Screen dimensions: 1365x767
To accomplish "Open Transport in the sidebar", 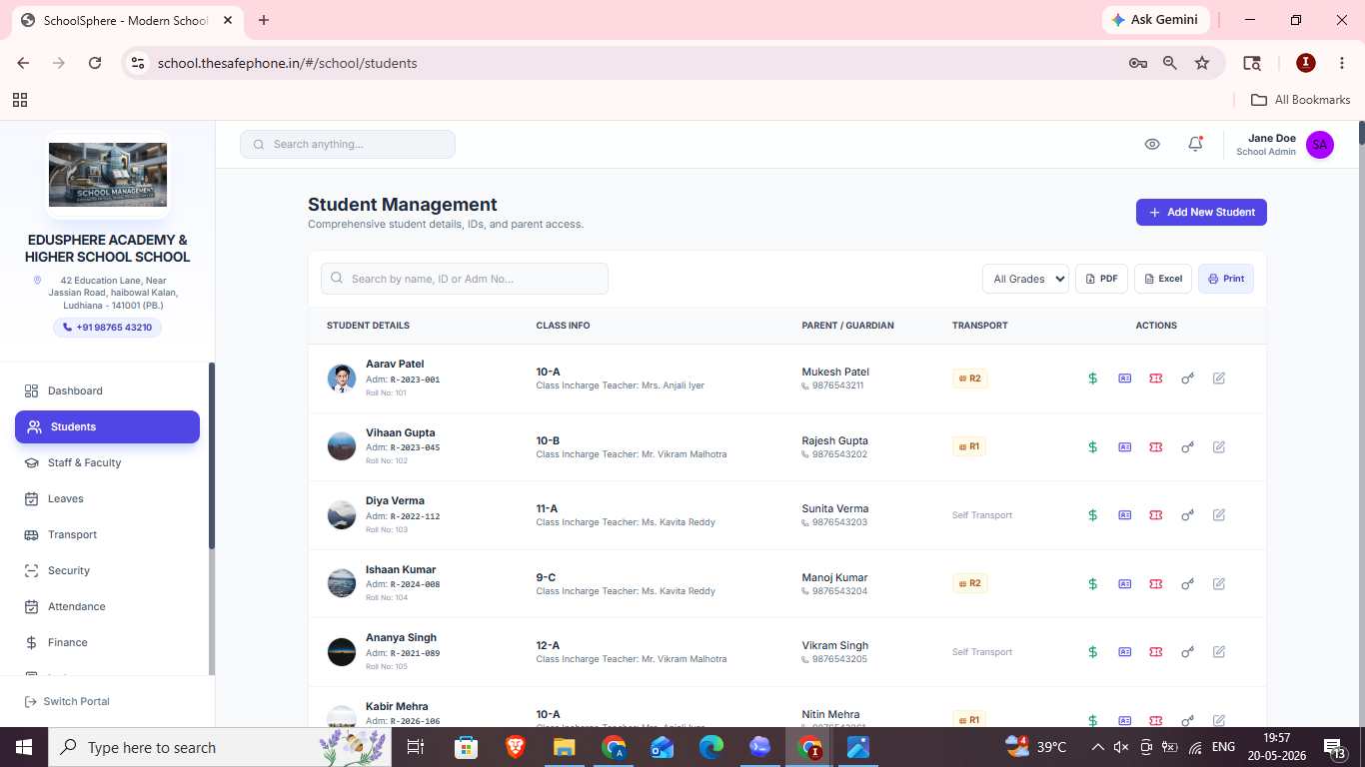I will pos(107,534).
